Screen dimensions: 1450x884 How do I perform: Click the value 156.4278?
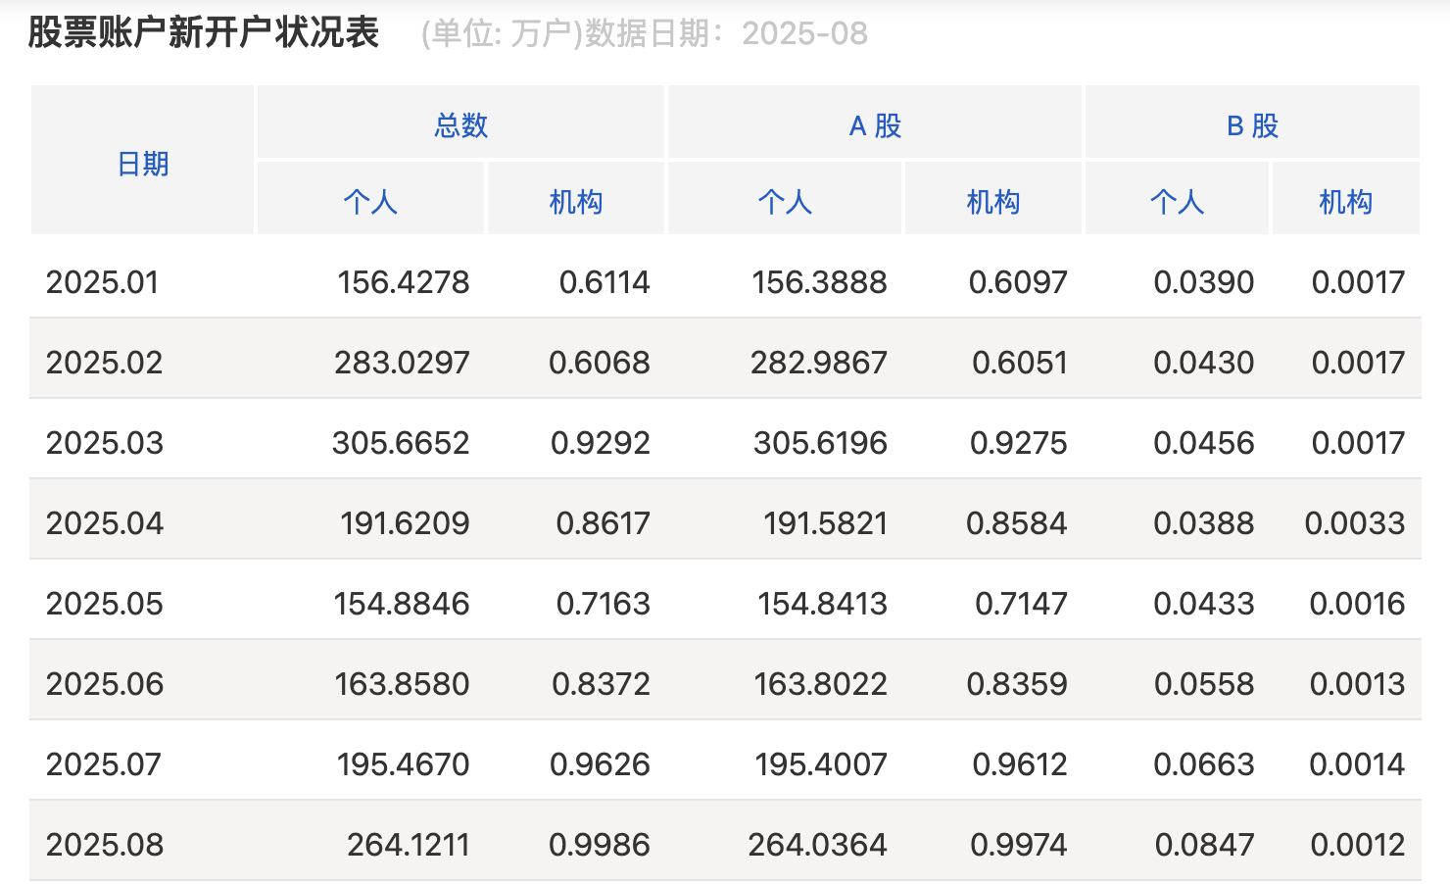point(404,282)
